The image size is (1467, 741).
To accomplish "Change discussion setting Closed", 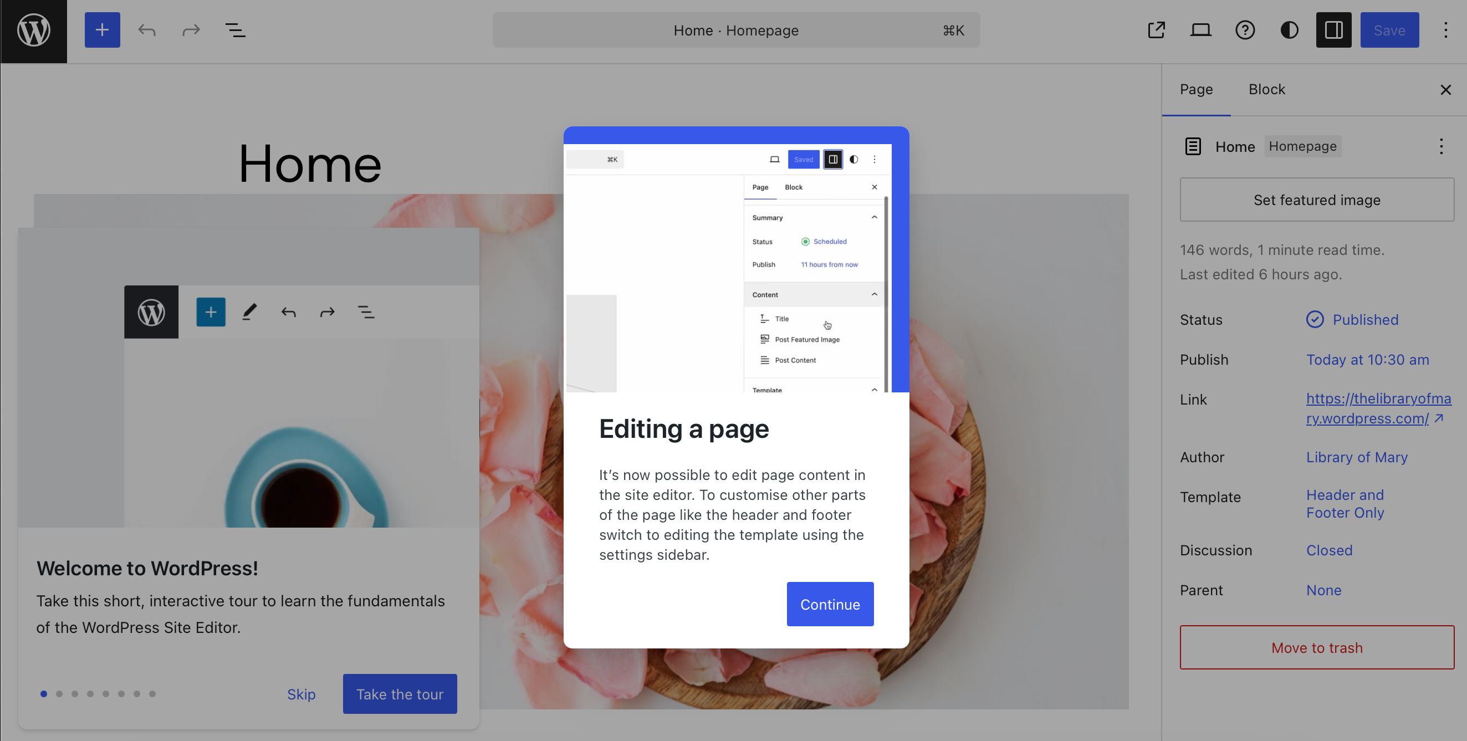I will [x=1329, y=550].
